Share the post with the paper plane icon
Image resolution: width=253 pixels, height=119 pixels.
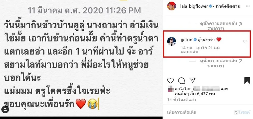(x=192, y=80)
